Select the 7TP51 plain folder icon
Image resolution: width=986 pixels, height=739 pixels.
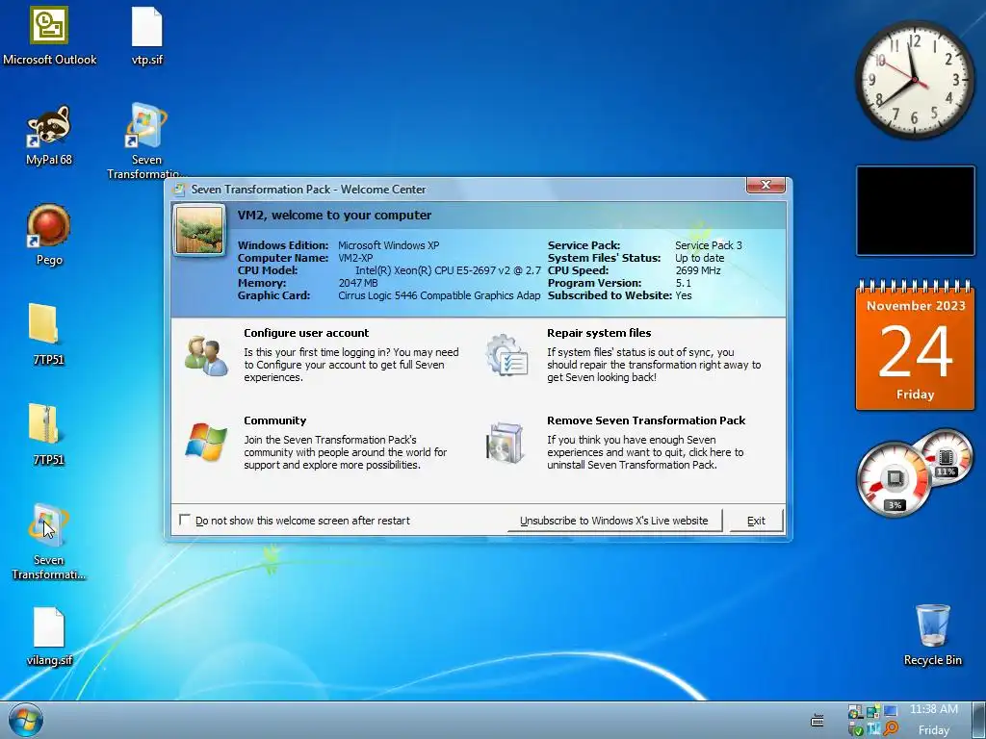point(44,323)
